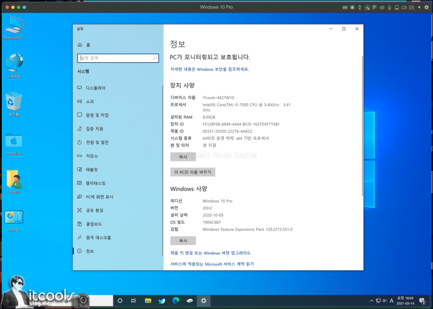
Task: Select the 휴지통 (Recycle Bin) desktop icon
Action: 13,105
